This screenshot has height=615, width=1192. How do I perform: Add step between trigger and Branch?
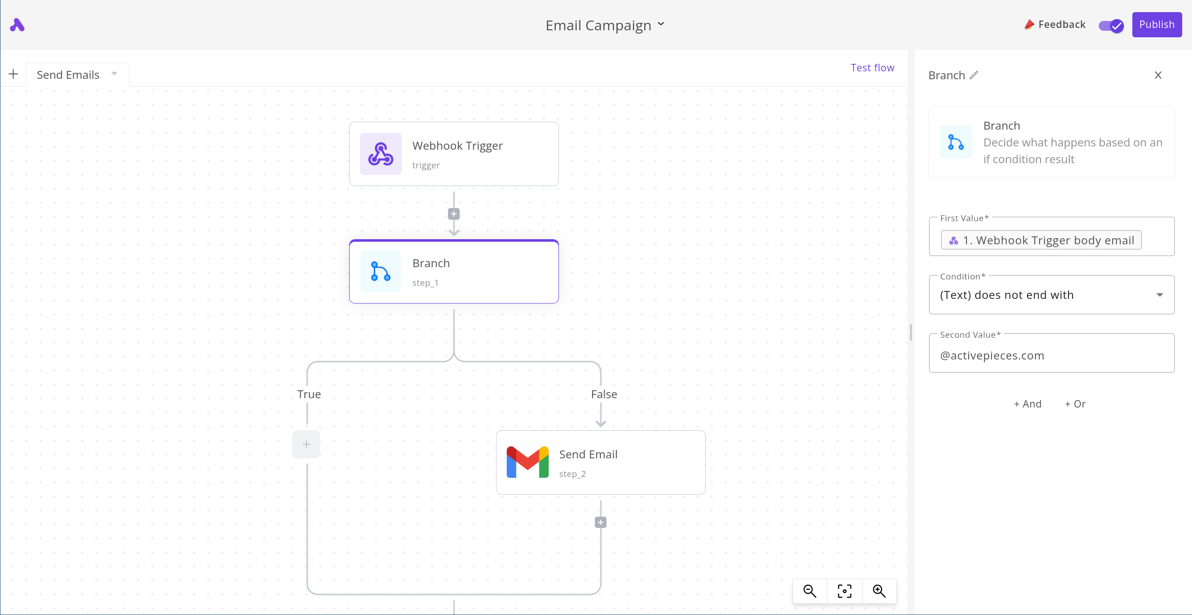pyautogui.click(x=454, y=214)
